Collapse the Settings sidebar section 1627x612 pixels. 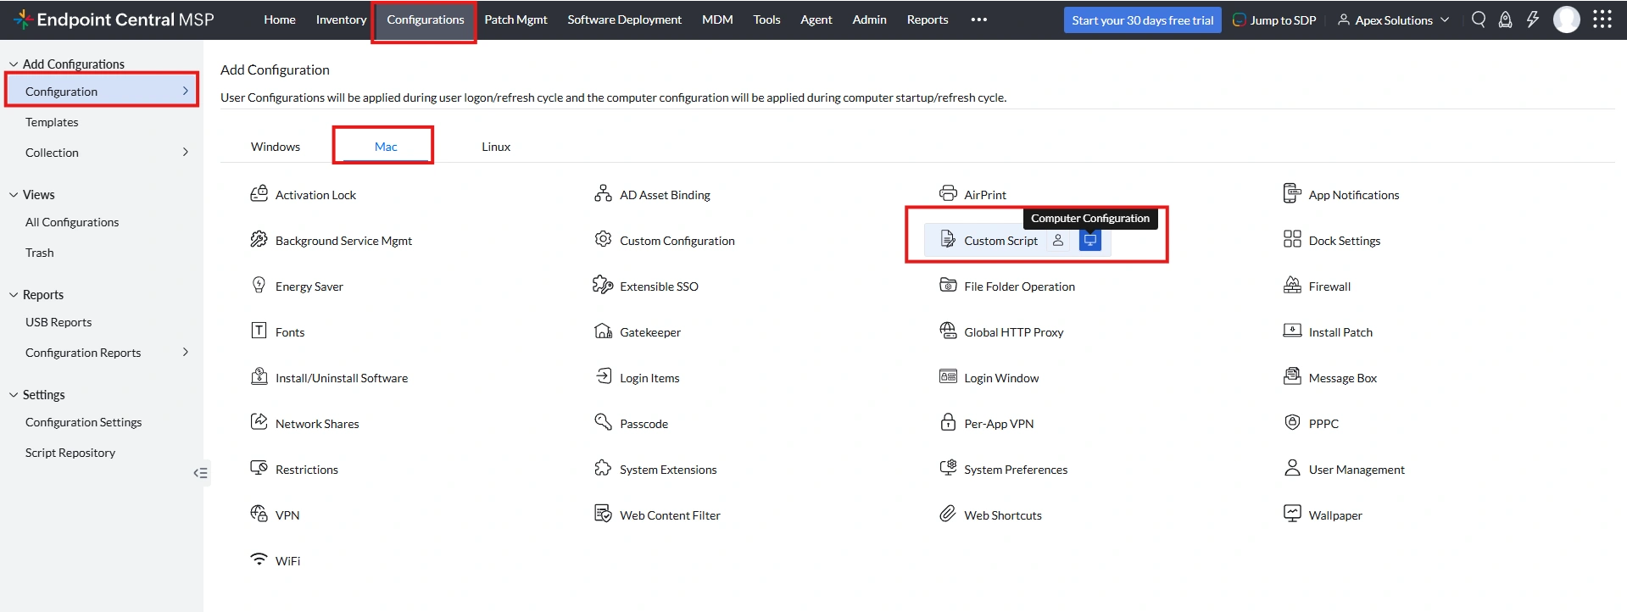coord(14,395)
